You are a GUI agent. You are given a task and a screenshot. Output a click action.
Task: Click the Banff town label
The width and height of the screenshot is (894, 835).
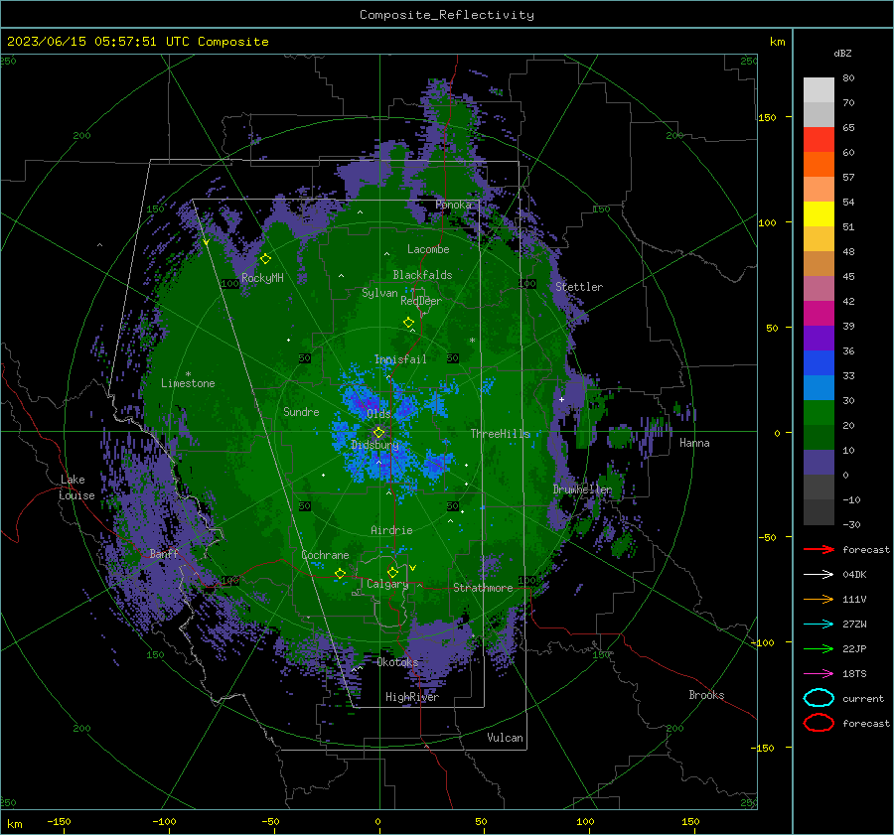point(164,553)
